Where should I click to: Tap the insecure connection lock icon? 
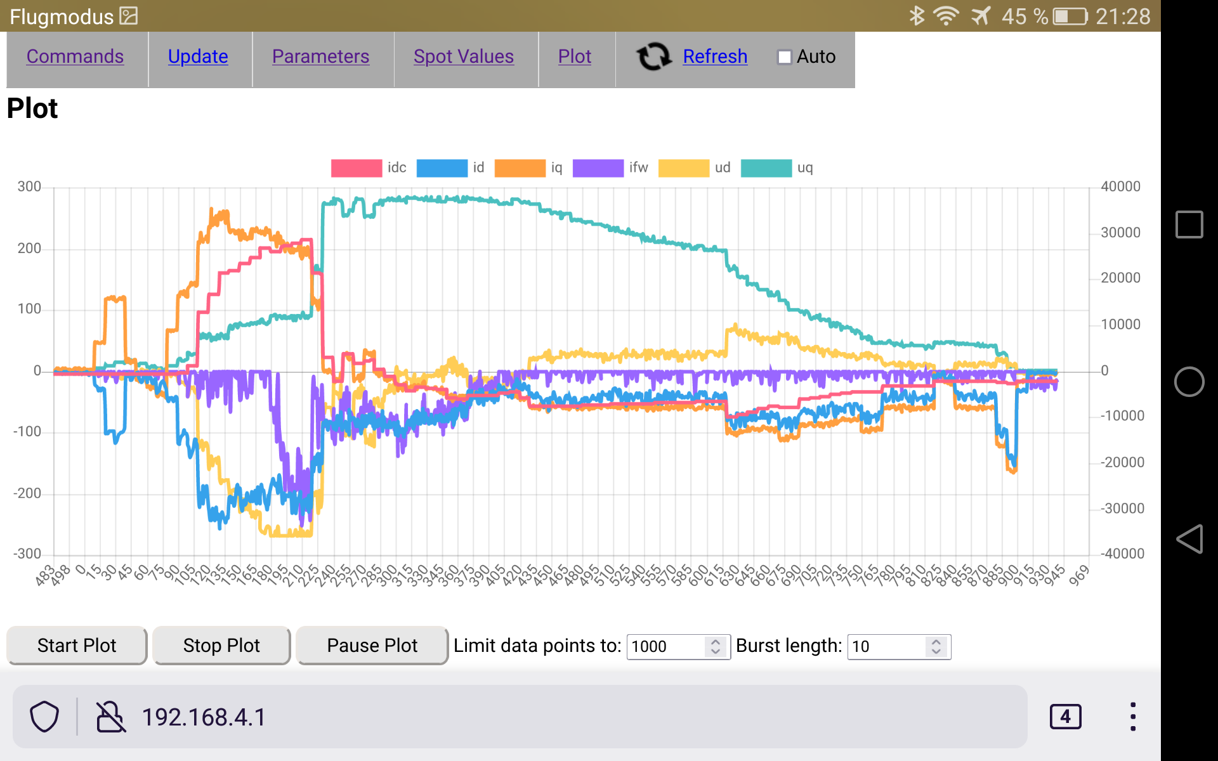110,717
